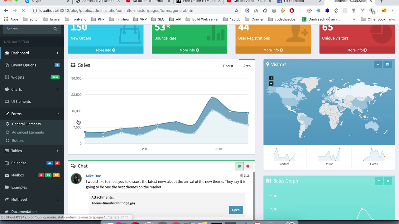The image size is (399, 224).
Task: Expand the Charts sidebar menu
Action: pos(32,89)
